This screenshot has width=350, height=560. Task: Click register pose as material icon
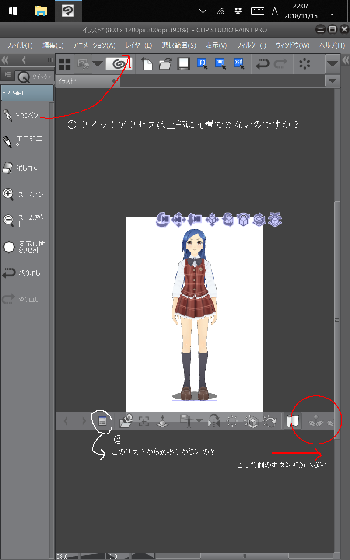tap(187, 421)
